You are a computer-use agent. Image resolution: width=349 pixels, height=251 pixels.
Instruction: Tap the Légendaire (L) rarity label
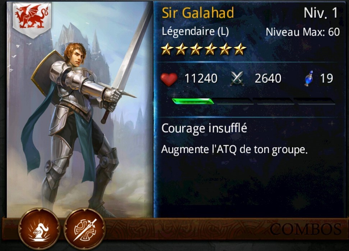pyautogui.click(x=195, y=32)
